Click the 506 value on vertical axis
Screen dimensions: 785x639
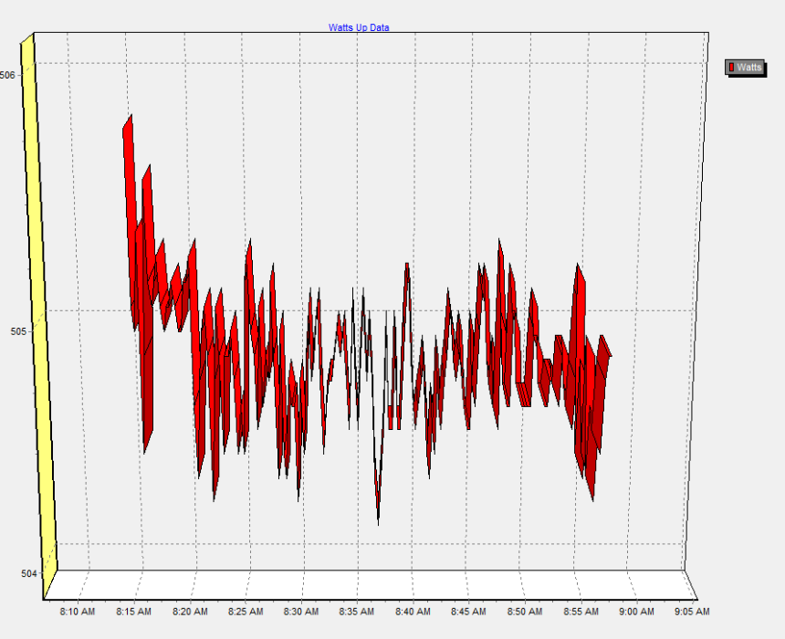(7, 75)
